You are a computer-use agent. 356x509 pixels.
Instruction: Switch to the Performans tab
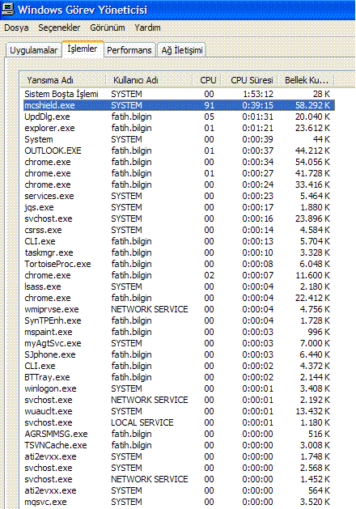129,50
